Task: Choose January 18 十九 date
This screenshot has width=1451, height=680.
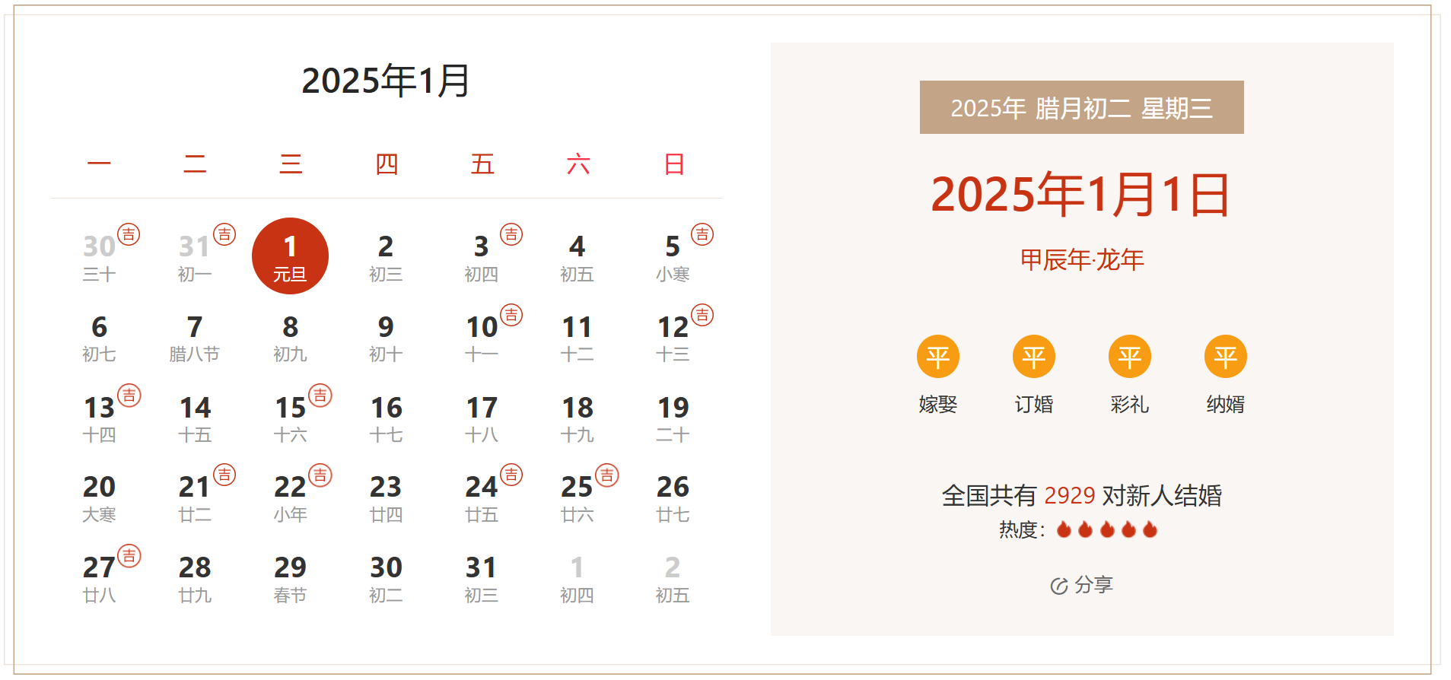Action: (x=577, y=419)
